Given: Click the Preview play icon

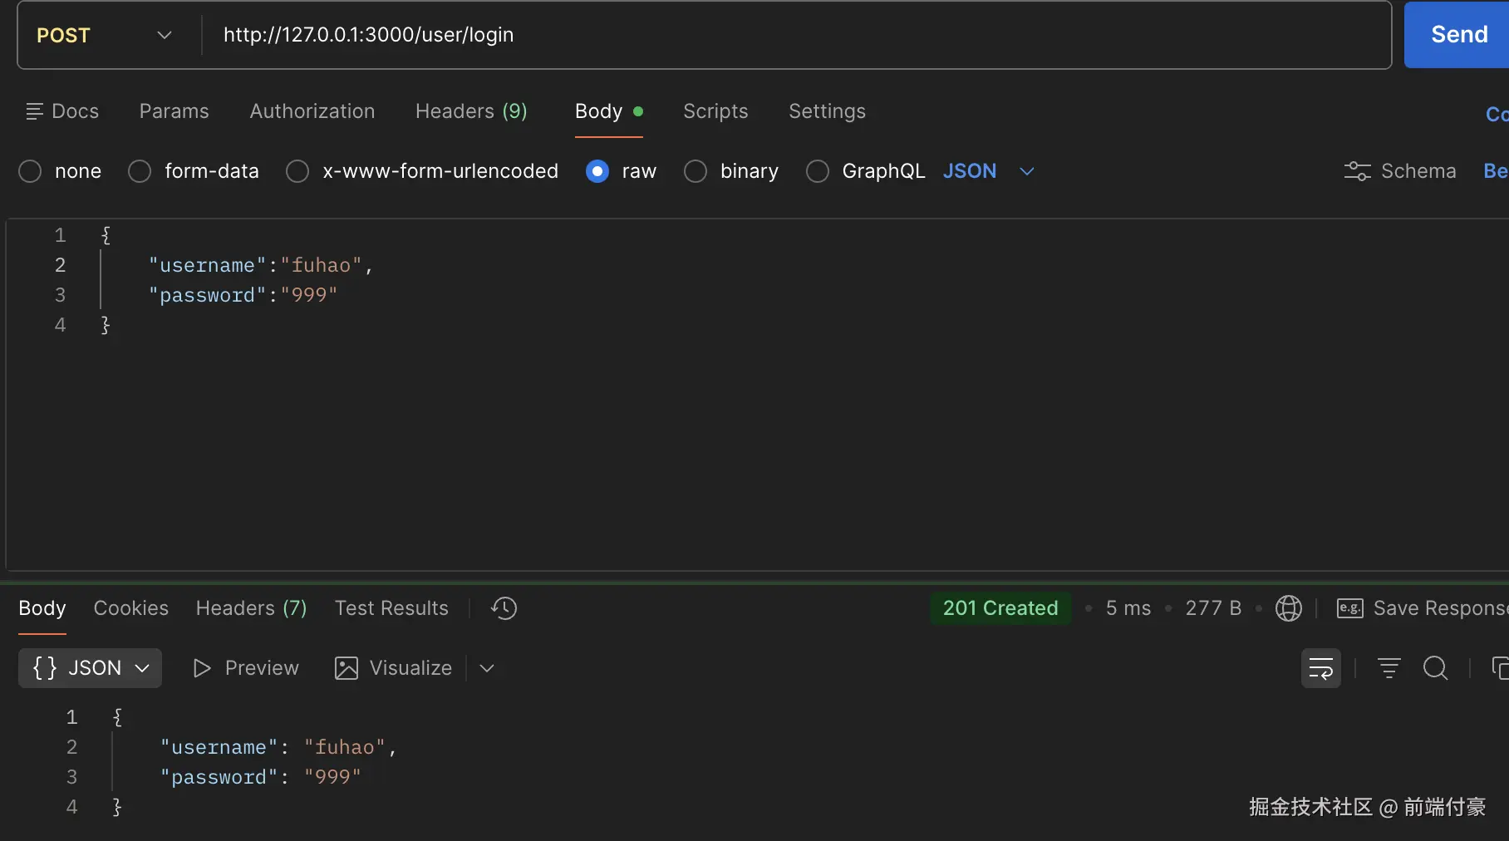Looking at the screenshot, I should pos(201,668).
